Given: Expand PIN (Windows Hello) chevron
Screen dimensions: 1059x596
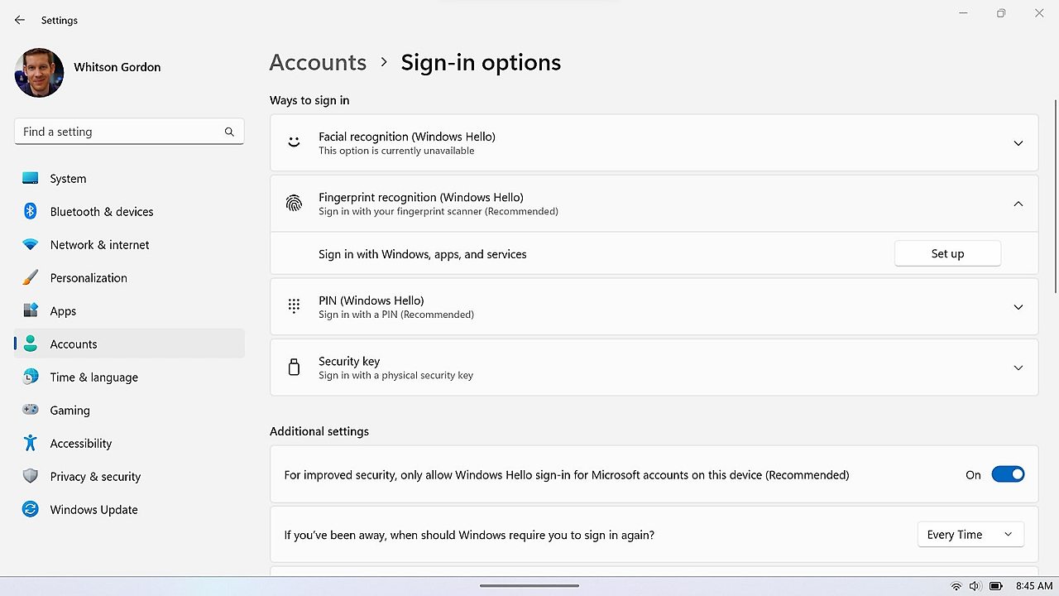Looking at the screenshot, I should coord(1018,307).
